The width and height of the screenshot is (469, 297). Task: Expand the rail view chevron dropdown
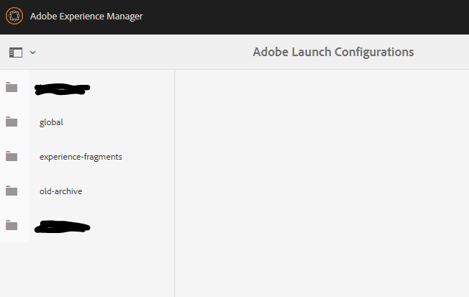click(33, 52)
